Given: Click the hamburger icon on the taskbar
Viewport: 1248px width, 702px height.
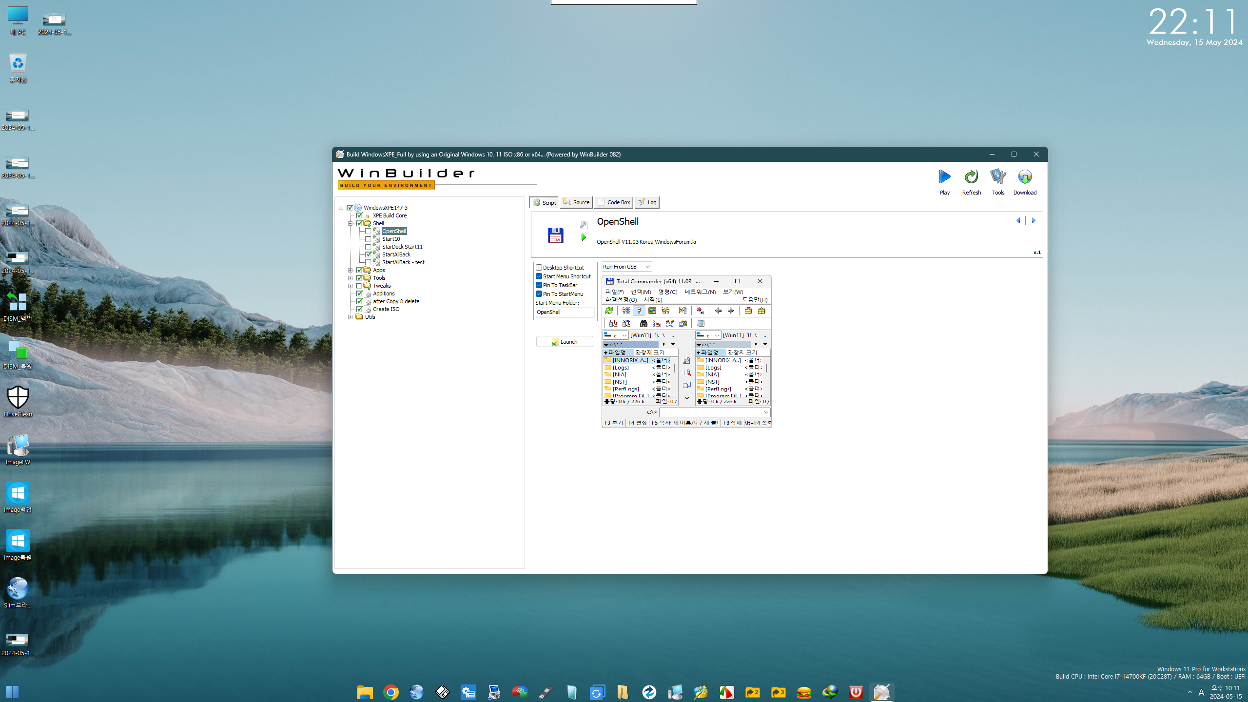Looking at the screenshot, I should (x=804, y=692).
